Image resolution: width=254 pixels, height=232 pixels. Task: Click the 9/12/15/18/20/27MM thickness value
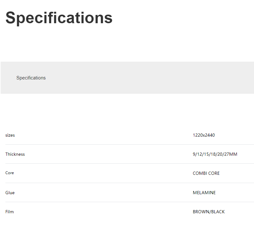click(215, 154)
